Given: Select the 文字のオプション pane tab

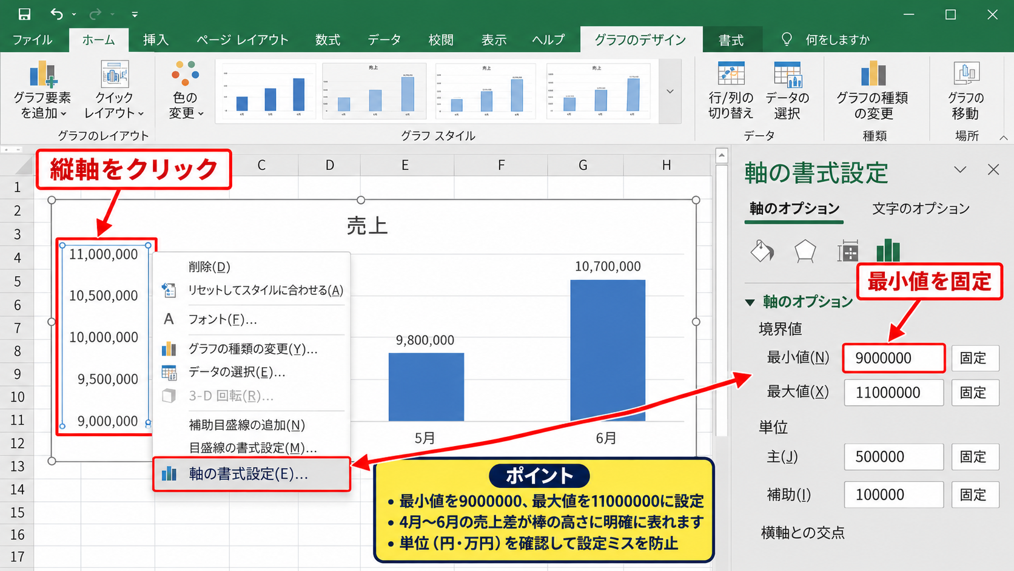Looking at the screenshot, I should pos(921,209).
